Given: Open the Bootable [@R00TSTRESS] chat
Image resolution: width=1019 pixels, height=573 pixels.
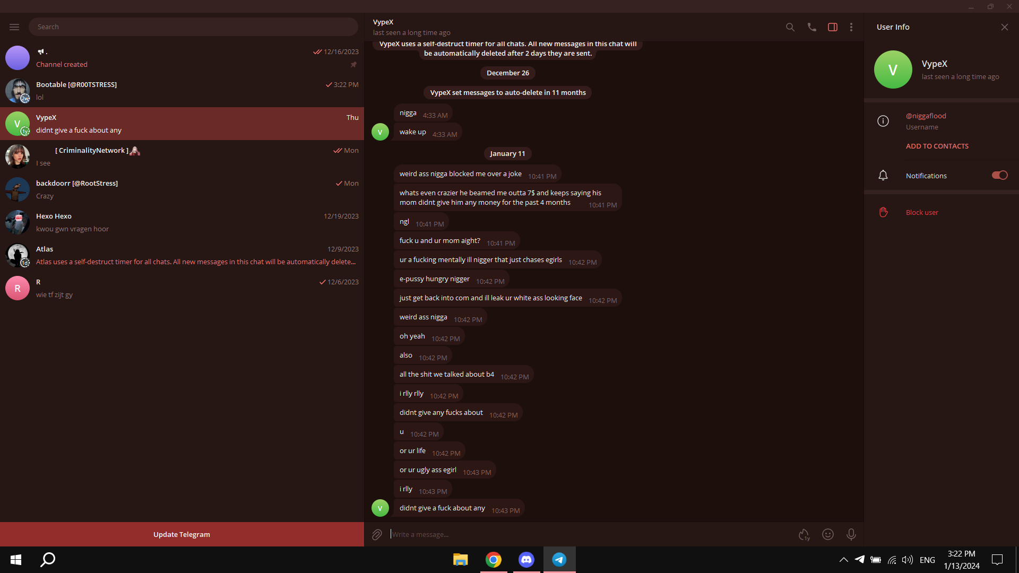Looking at the screenshot, I should click(x=182, y=91).
